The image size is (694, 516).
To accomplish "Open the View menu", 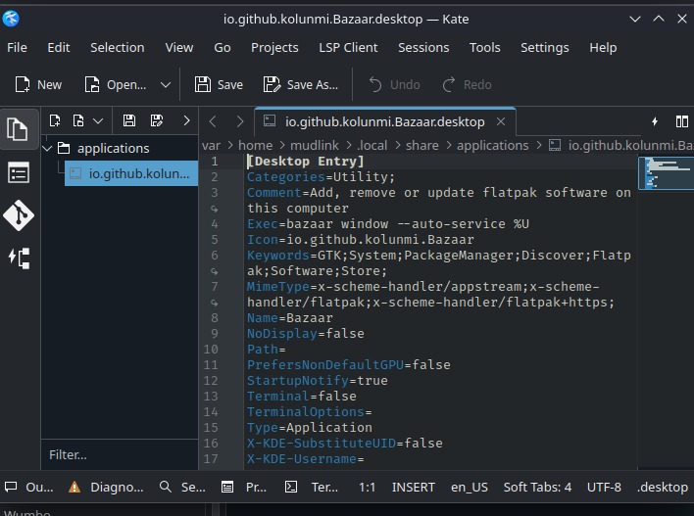I will (179, 47).
